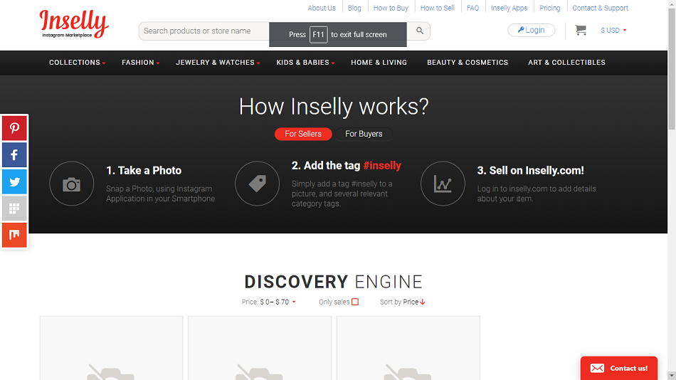Image resolution: width=676 pixels, height=380 pixels.
Task: Click the scrollbar down arrow
Action: click(x=672, y=376)
